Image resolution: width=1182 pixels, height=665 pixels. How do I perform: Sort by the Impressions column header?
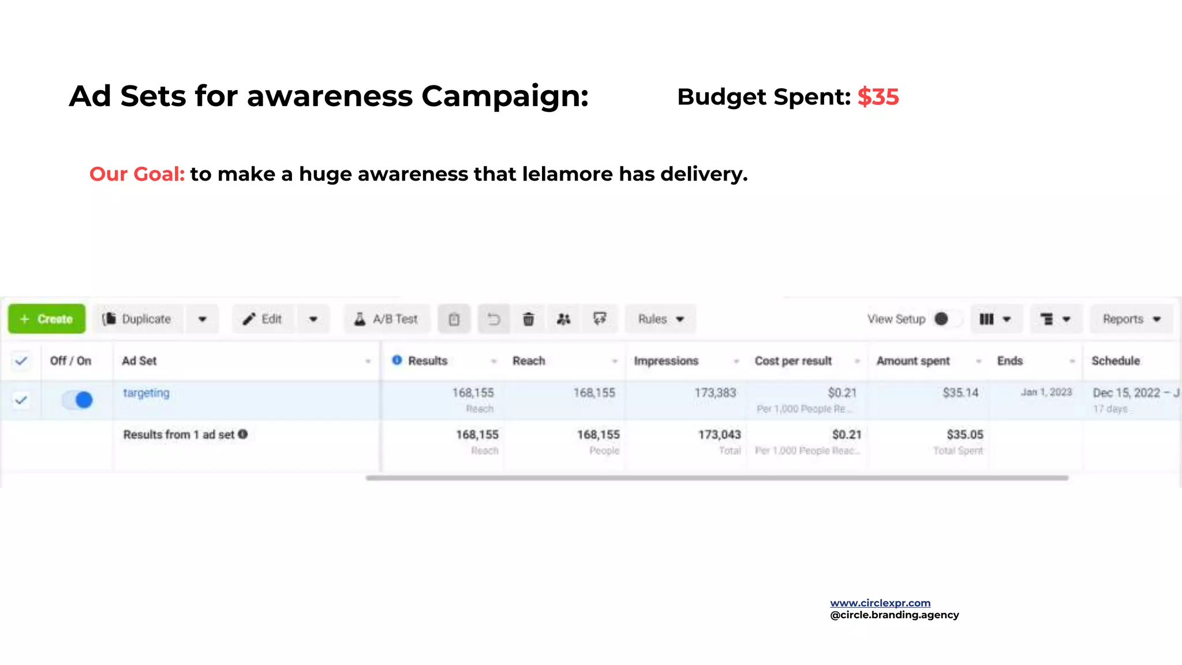point(666,361)
